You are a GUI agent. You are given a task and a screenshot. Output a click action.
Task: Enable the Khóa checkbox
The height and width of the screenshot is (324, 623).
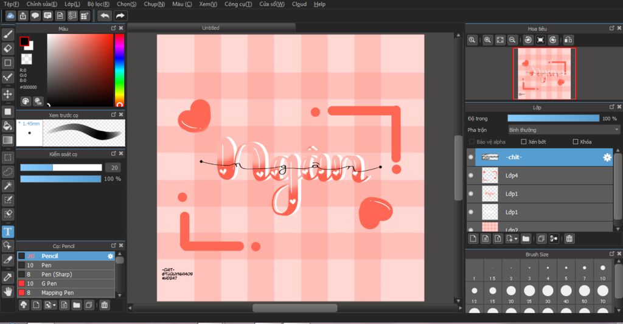pos(576,142)
